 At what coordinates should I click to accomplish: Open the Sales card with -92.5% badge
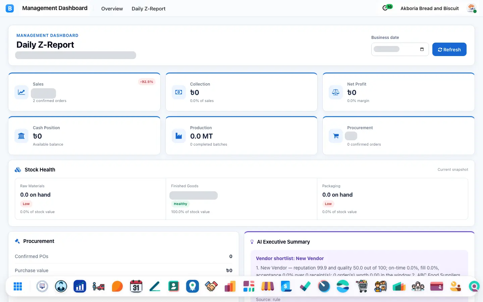pyautogui.click(x=84, y=92)
